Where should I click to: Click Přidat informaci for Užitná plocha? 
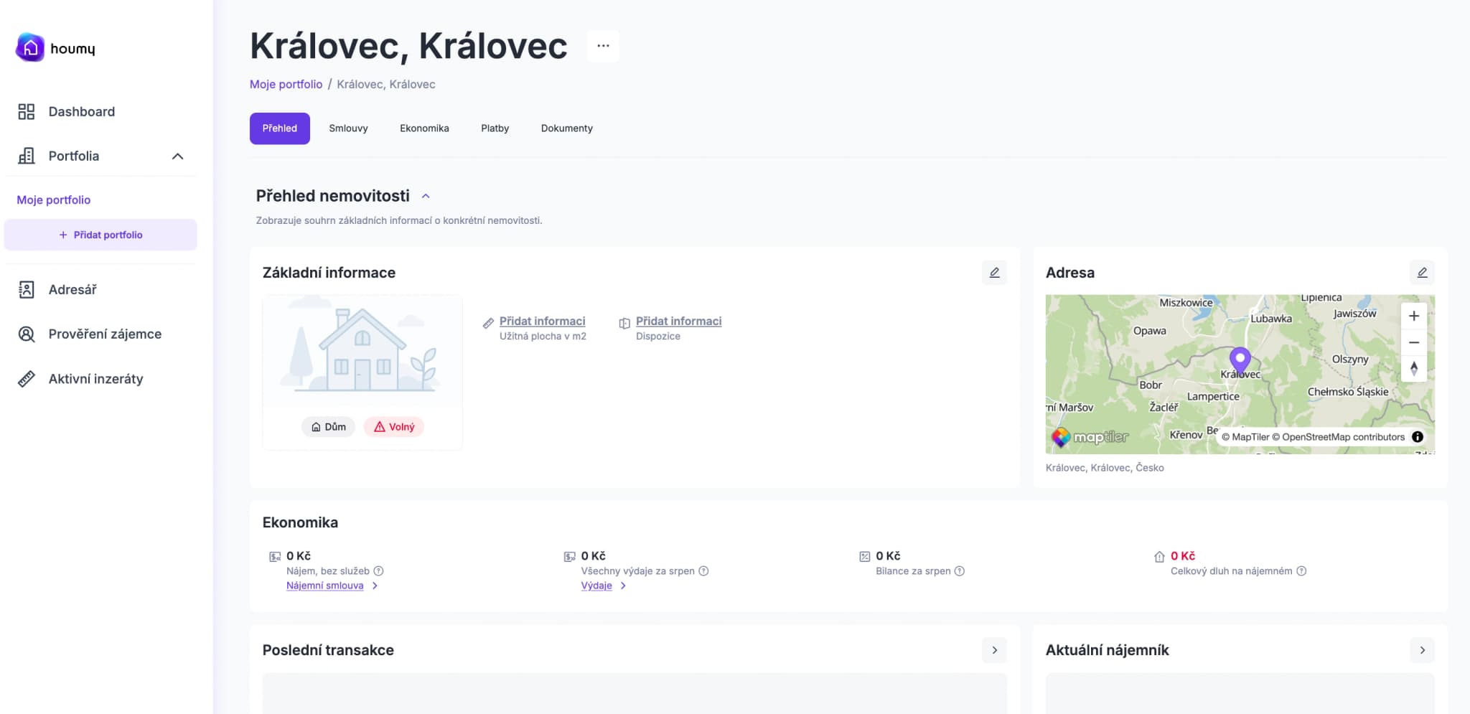click(542, 321)
